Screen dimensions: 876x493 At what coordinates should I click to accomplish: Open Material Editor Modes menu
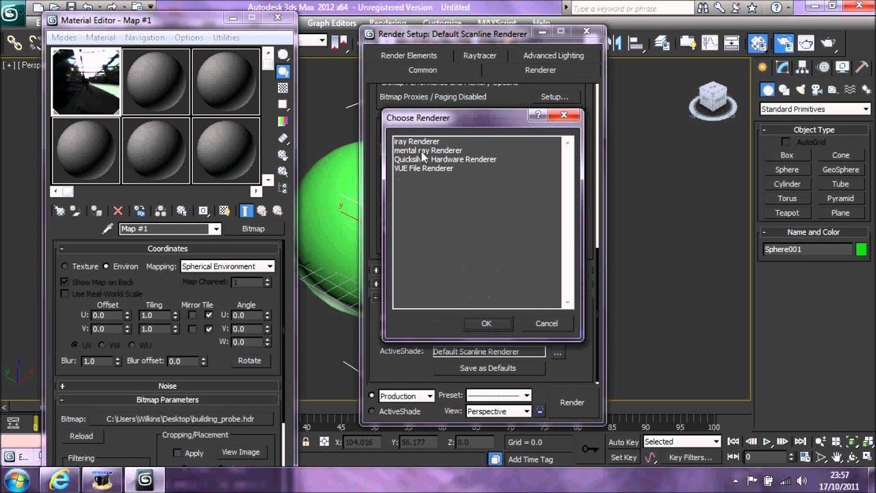[64, 38]
